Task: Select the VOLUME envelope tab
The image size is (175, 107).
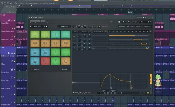Action: 151,79
